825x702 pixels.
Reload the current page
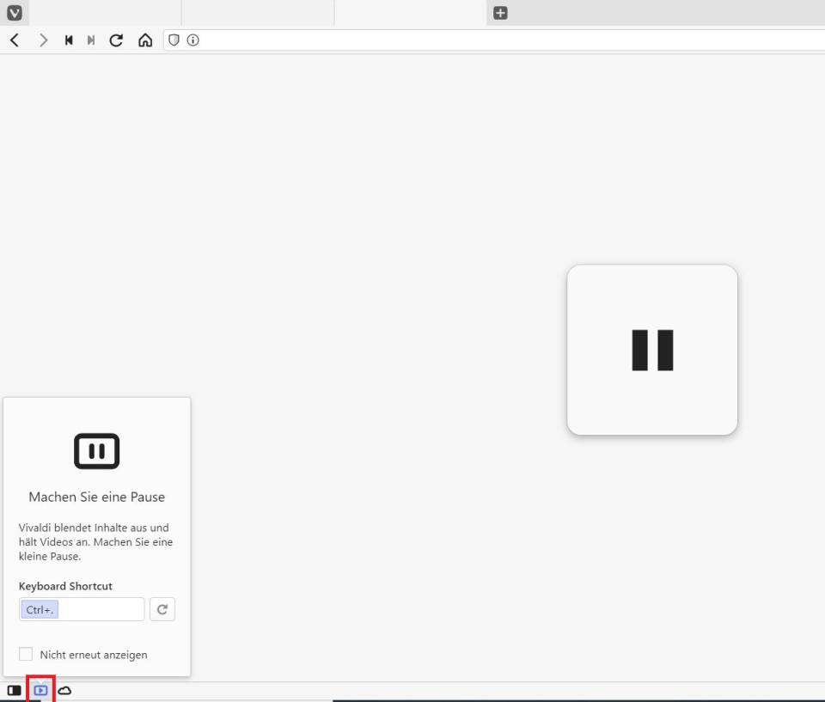pos(116,40)
